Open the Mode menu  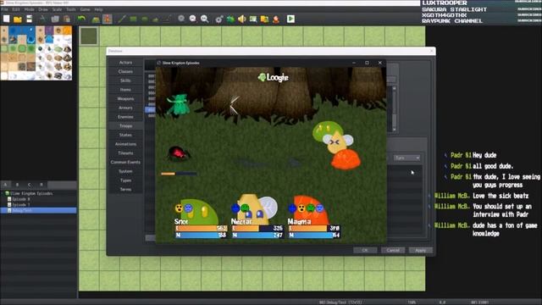(29, 9)
